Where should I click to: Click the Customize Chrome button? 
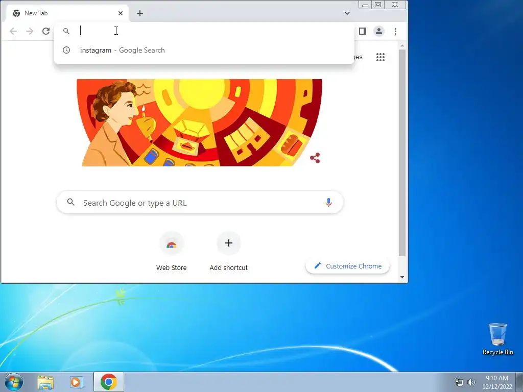coord(347,266)
